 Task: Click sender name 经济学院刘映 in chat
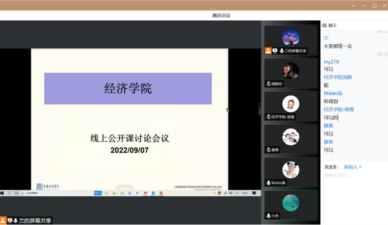point(338,77)
